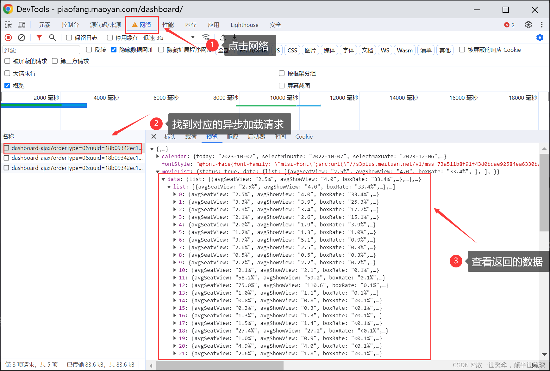Open the DevTools three-dot menu
This screenshot has width=550, height=371.
tap(542, 25)
